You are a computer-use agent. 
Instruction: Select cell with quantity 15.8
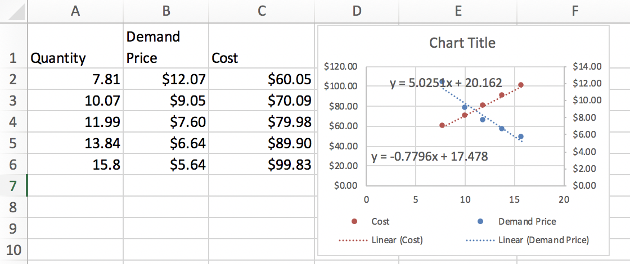75,165
